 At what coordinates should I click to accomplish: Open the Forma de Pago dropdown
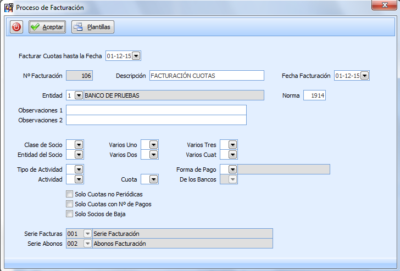(232, 170)
